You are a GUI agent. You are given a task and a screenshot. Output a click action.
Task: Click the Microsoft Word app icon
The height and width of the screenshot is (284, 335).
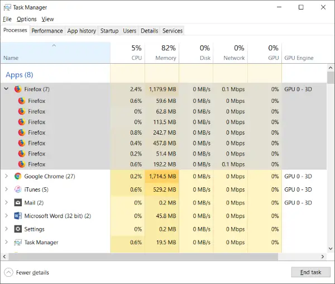18,216
